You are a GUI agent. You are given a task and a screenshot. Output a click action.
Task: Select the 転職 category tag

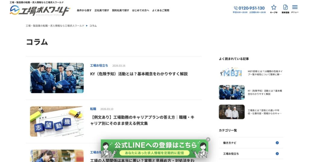pos(93,109)
